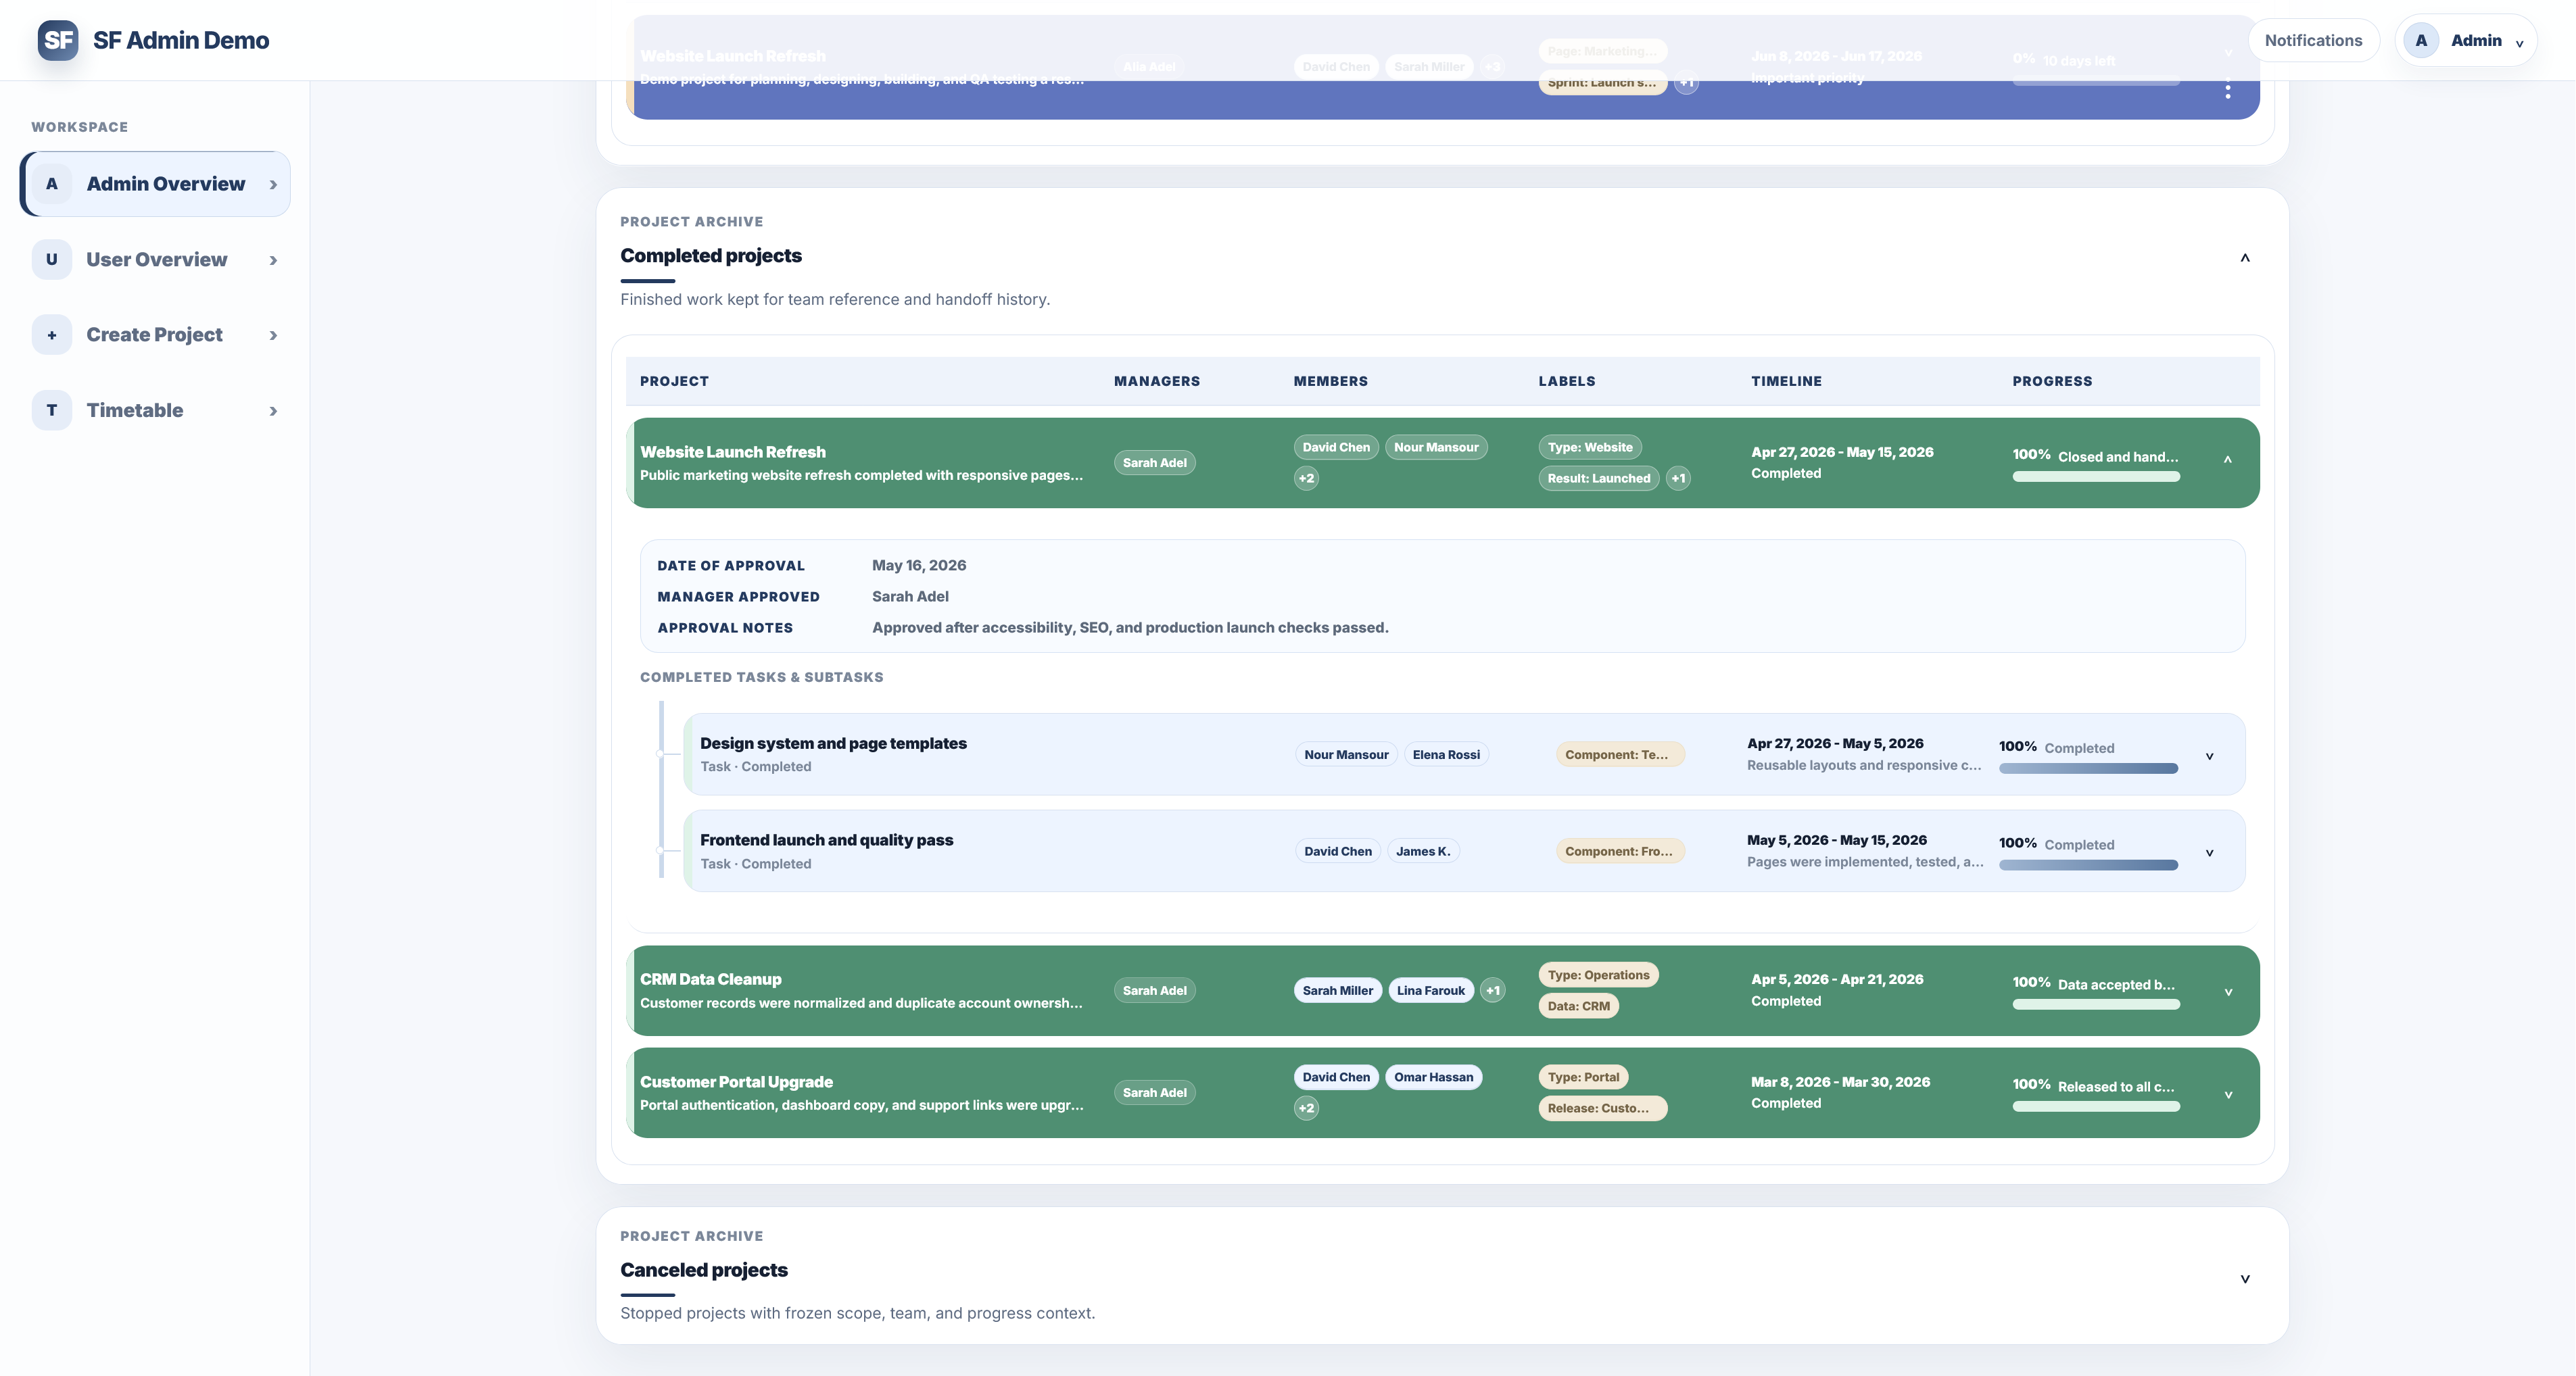Click the A icon beside Admin Overview
The width and height of the screenshot is (2576, 1376).
click(x=52, y=184)
